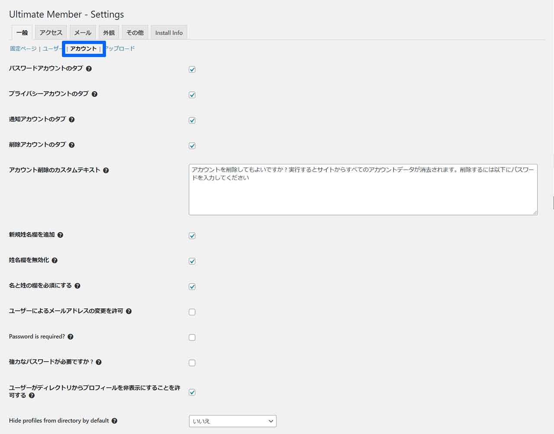This screenshot has height=434, width=554.
Task: Open help icon beside Password is required?
Action: 71,337
